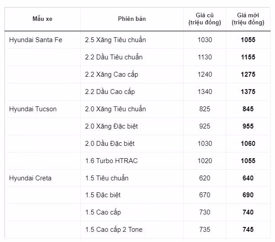Select the "2.0 Xăng Tiêu chuẩn" Tucson version

click(x=115, y=109)
